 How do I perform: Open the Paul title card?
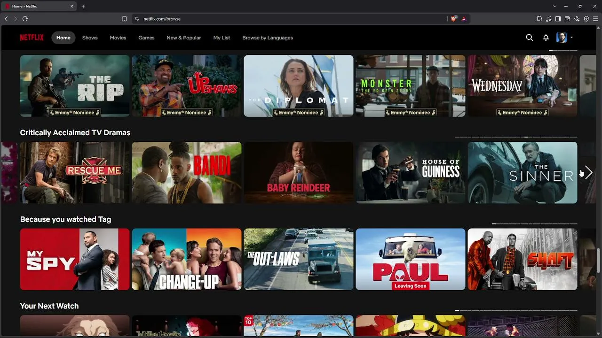pos(411,259)
